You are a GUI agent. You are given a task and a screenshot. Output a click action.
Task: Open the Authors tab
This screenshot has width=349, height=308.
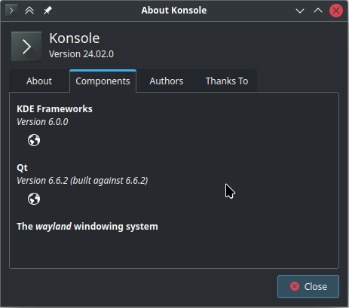coord(167,81)
